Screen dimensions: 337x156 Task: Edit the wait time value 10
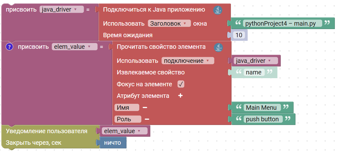[x=239, y=35]
